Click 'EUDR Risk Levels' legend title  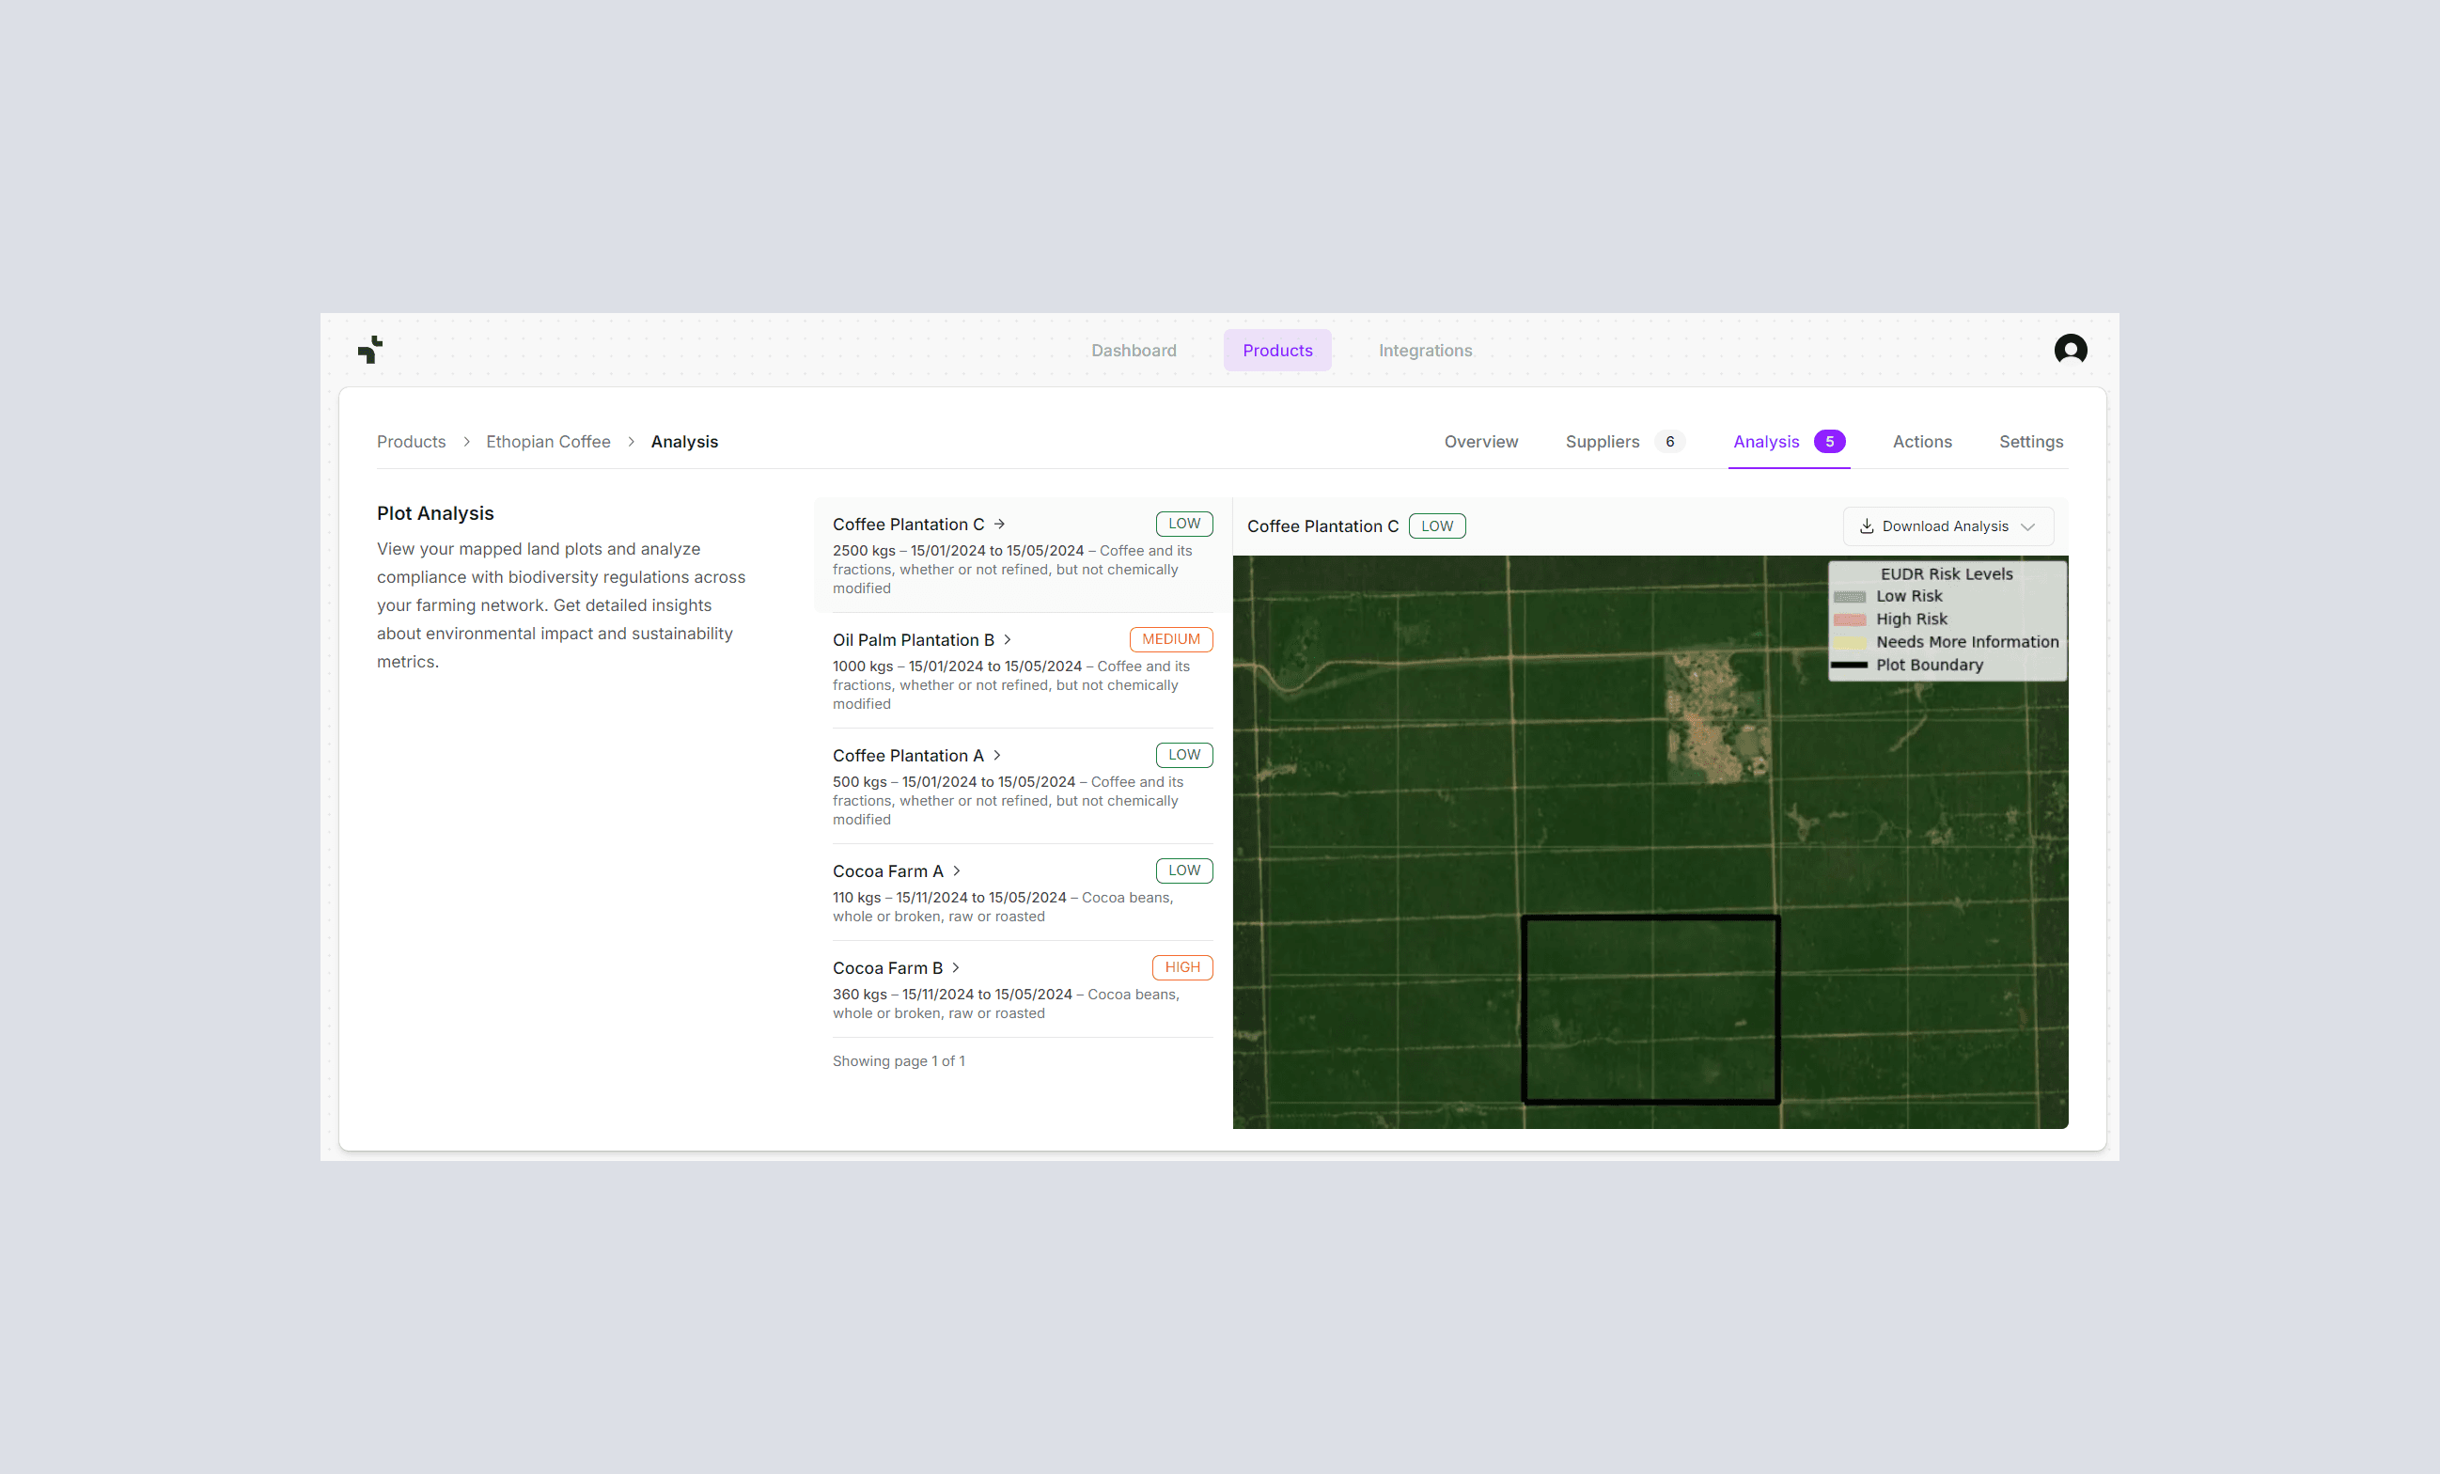point(1946,573)
